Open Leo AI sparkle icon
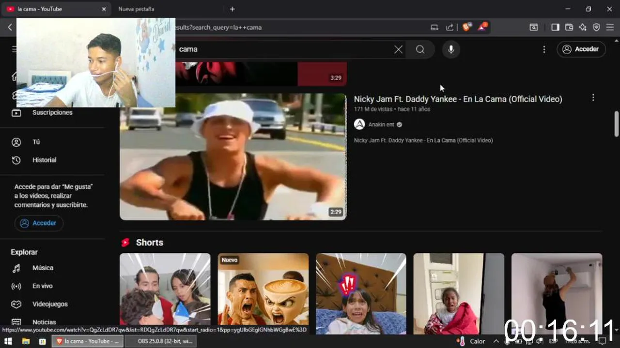Screen dimensions: 620x348 coord(583,28)
